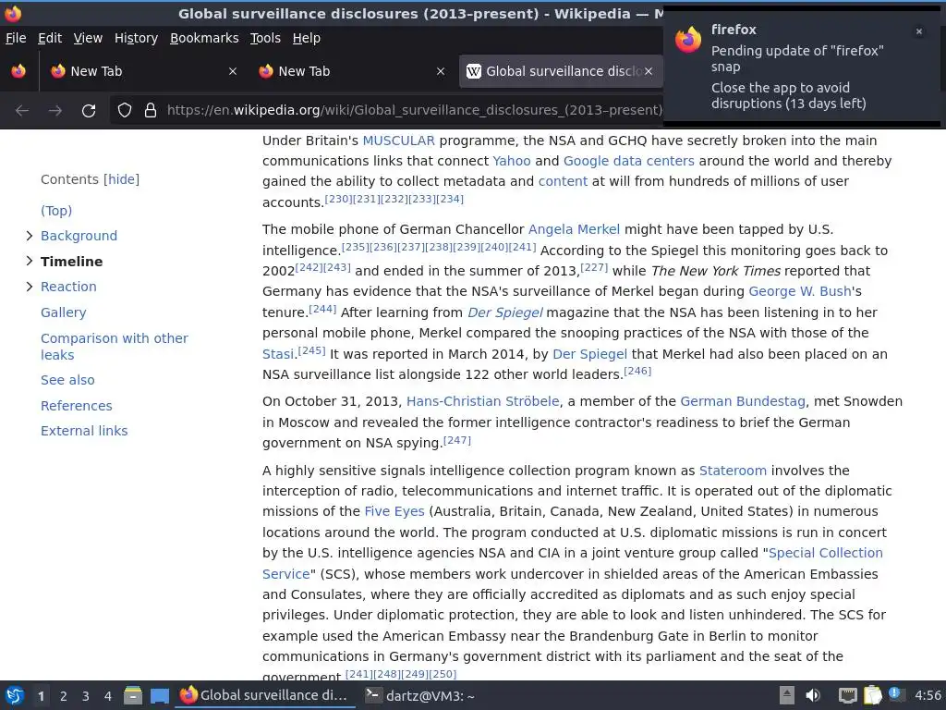Go forward using the forward arrow

coord(55,111)
